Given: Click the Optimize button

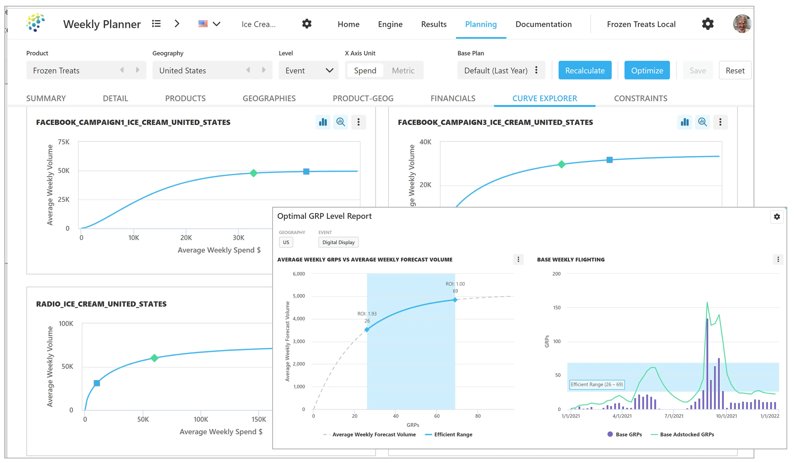Looking at the screenshot, I should 647,70.
